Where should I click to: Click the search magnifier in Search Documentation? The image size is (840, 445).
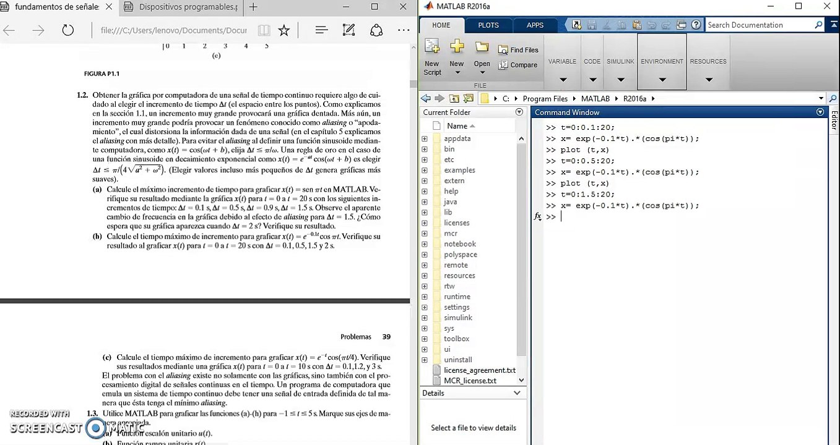(x=818, y=25)
